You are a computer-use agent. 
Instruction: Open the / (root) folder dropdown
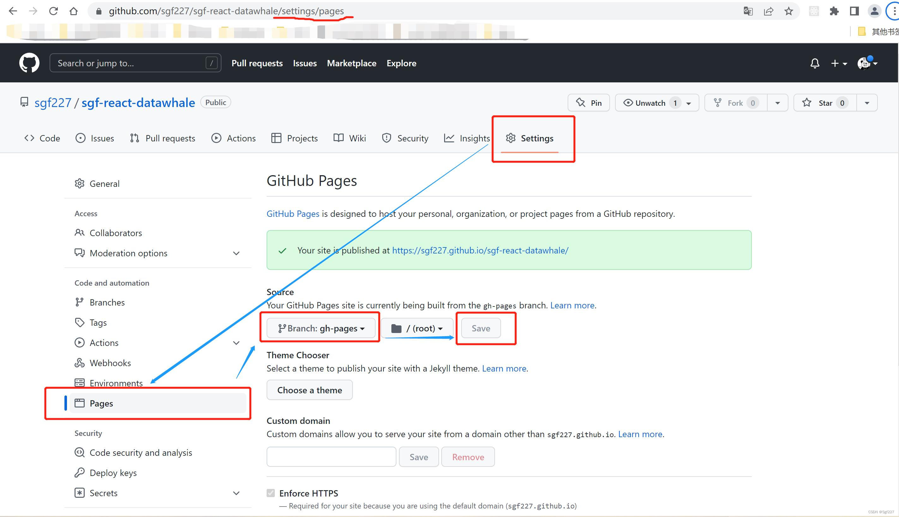point(417,328)
